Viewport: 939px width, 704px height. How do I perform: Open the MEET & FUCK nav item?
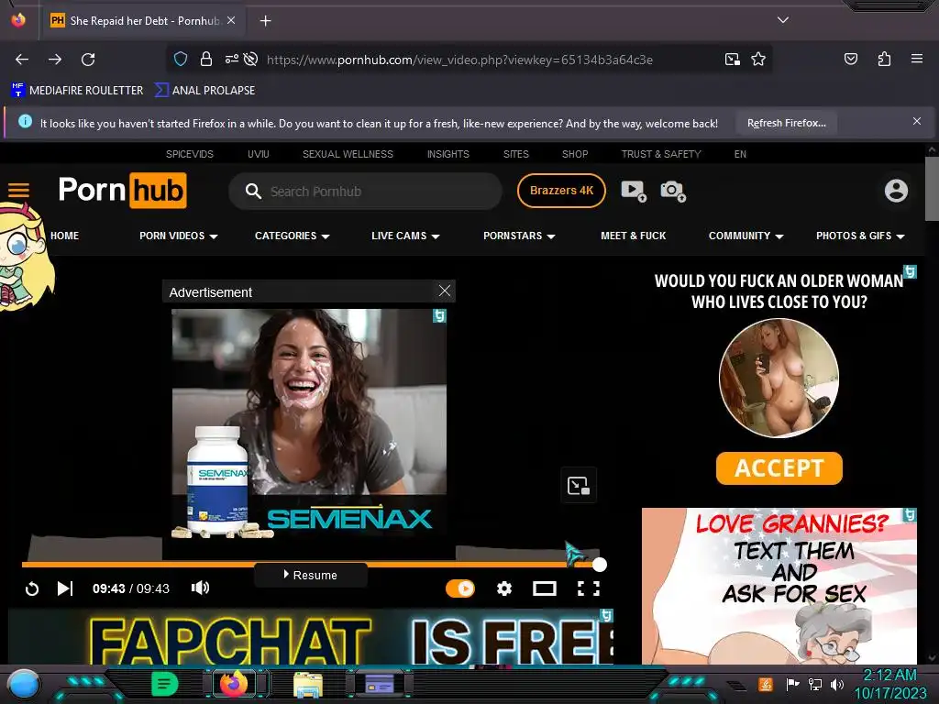633,236
